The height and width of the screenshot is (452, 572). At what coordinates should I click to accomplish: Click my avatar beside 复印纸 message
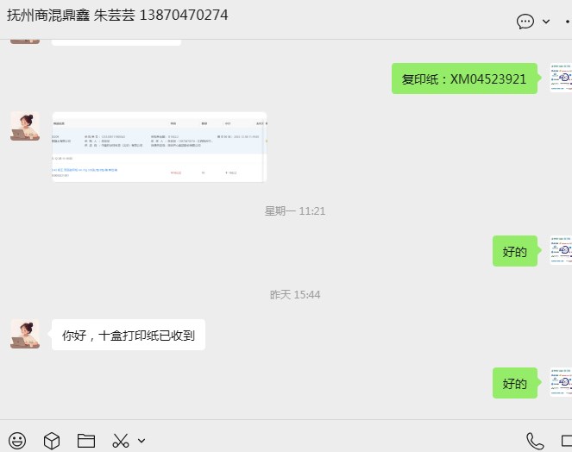[x=561, y=78]
